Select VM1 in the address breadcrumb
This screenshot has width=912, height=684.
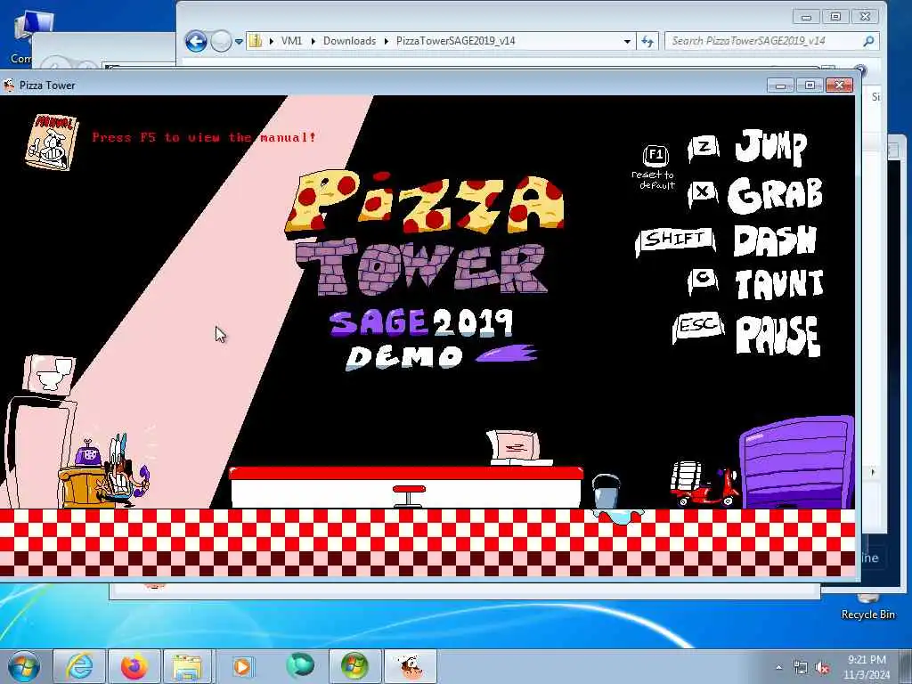click(291, 41)
